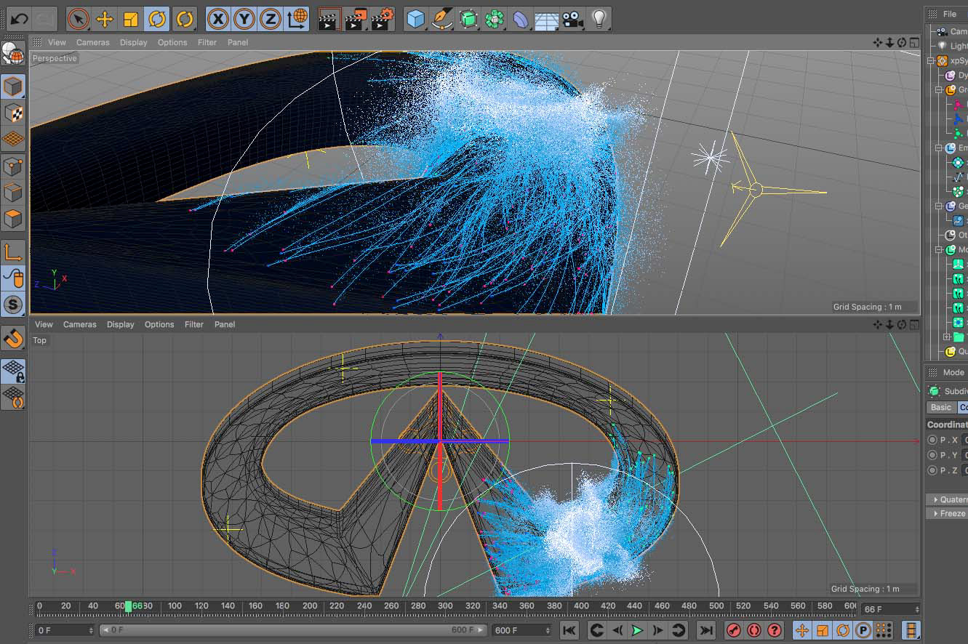Viewport: 968px width, 644px height.
Task: Open the Floor environment objects icon
Action: (546, 19)
